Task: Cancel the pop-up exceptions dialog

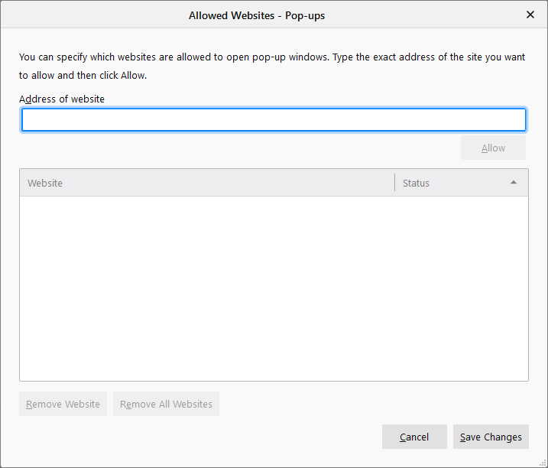Action: tap(414, 437)
